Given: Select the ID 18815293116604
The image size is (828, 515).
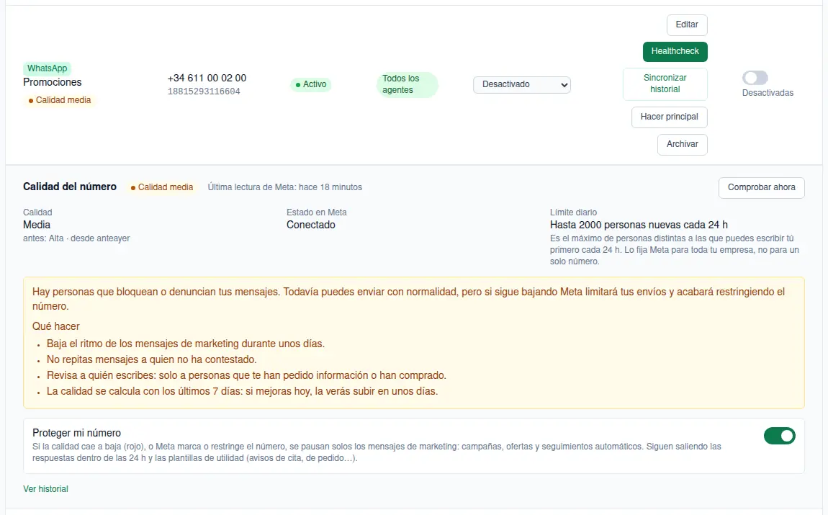Looking at the screenshot, I should 204,91.
